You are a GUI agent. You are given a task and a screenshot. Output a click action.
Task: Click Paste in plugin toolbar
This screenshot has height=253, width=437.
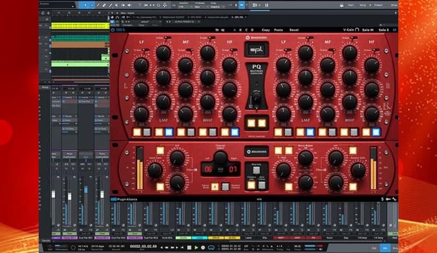tap(279, 30)
